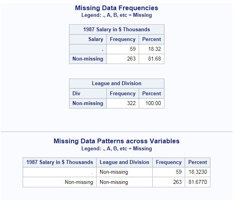Click the Frequency header in the Salary table

pyautogui.click(x=122, y=39)
